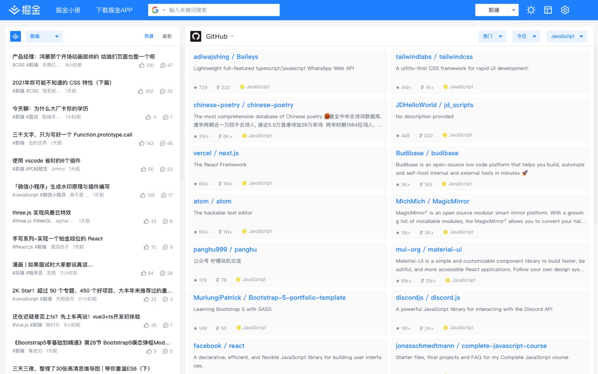
Task: Open the settings gear icon
Action: tap(565, 10)
